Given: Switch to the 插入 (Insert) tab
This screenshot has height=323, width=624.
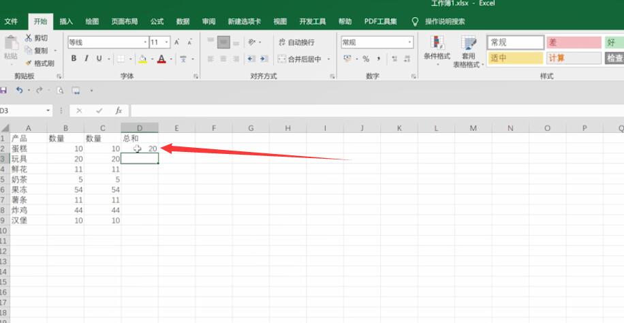Looking at the screenshot, I should [x=66, y=22].
